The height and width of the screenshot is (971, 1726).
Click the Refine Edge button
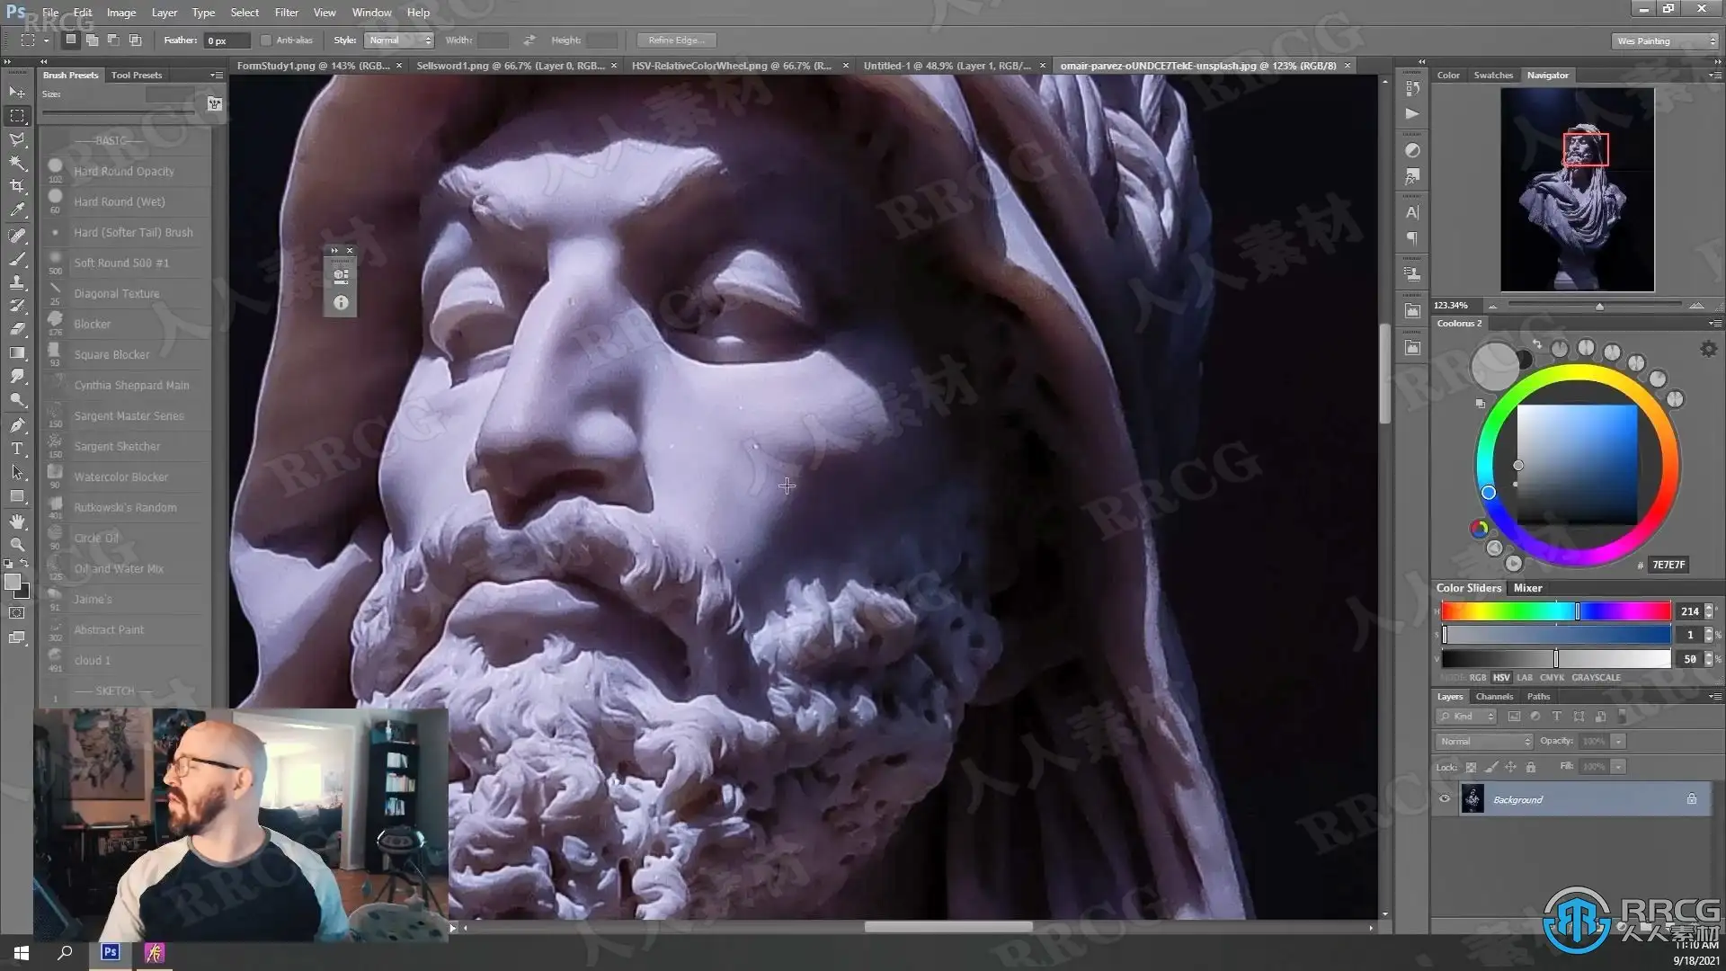(x=676, y=40)
